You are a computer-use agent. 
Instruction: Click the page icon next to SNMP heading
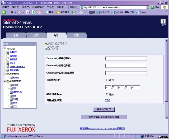tap(46, 49)
